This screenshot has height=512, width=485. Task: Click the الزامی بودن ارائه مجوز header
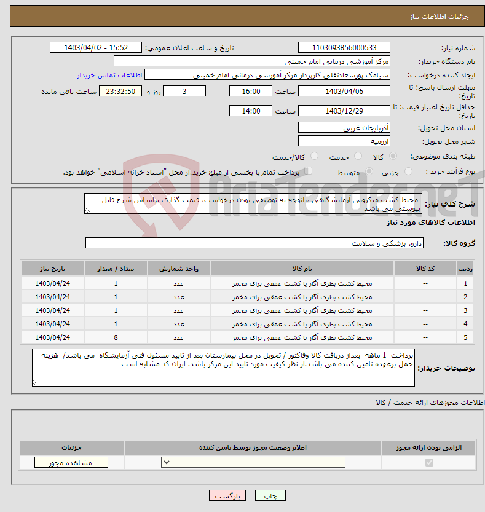[428, 447]
